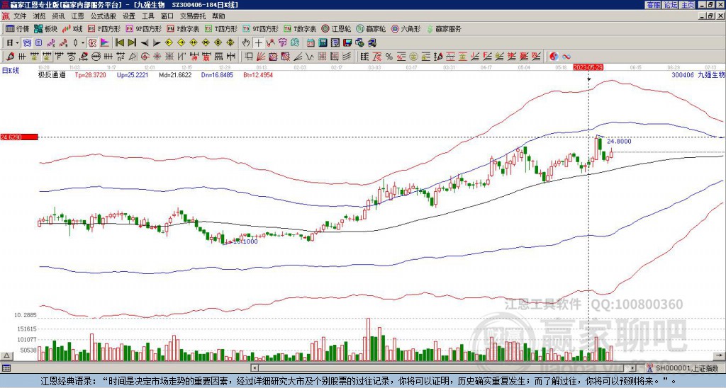Jump to first bar icon
The width and height of the screenshot is (726, 388).
[x=119, y=43]
